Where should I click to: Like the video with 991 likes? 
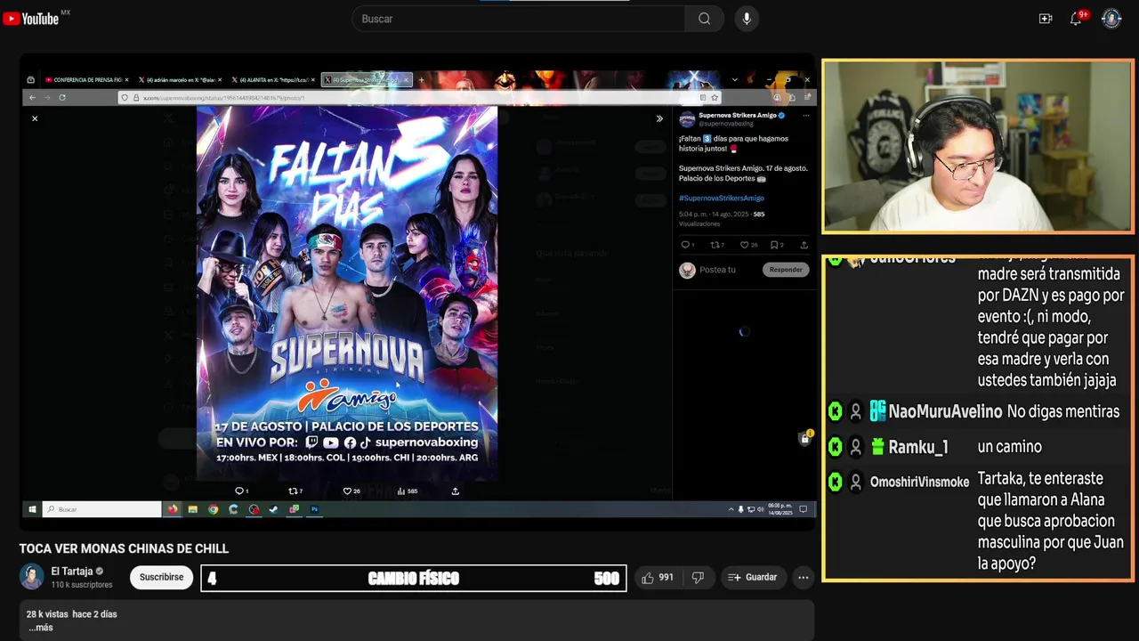tap(658, 578)
